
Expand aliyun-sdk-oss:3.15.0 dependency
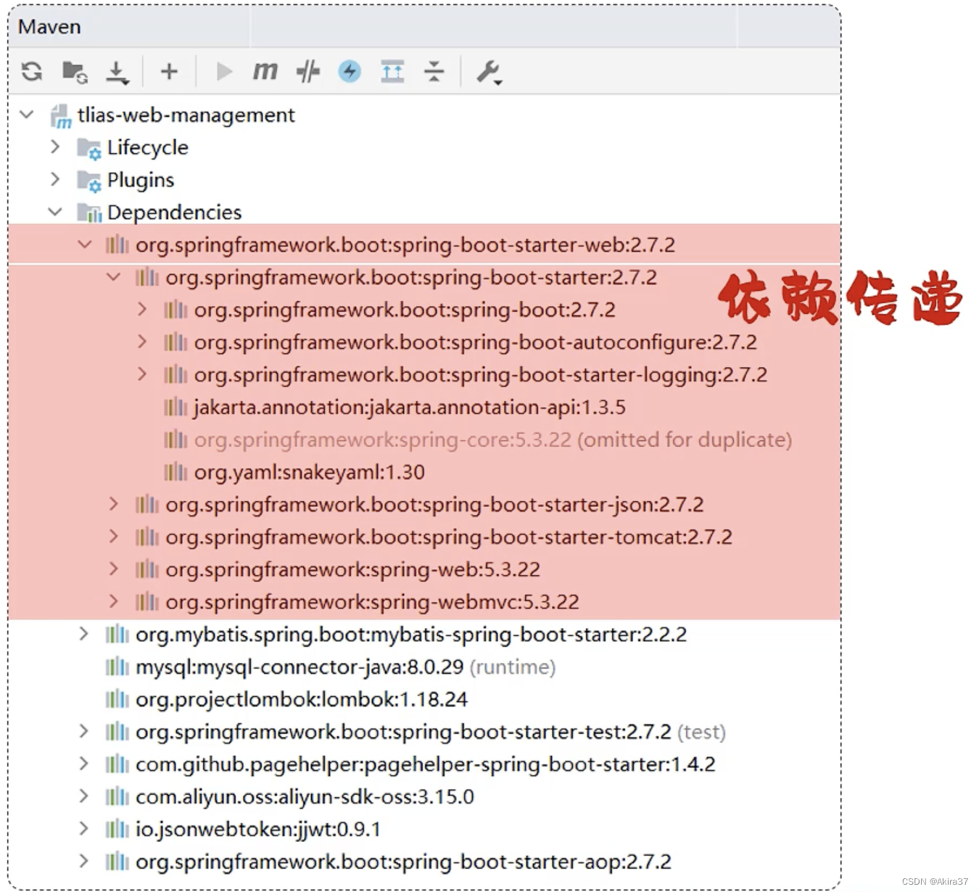coord(84,796)
